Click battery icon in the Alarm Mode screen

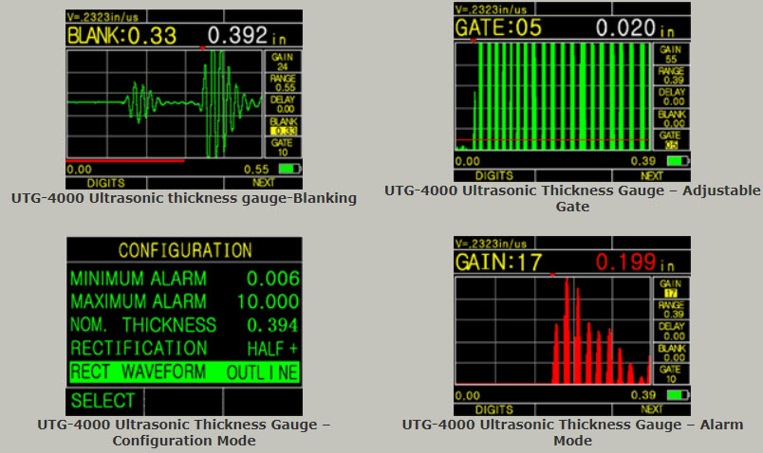[678, 395]
